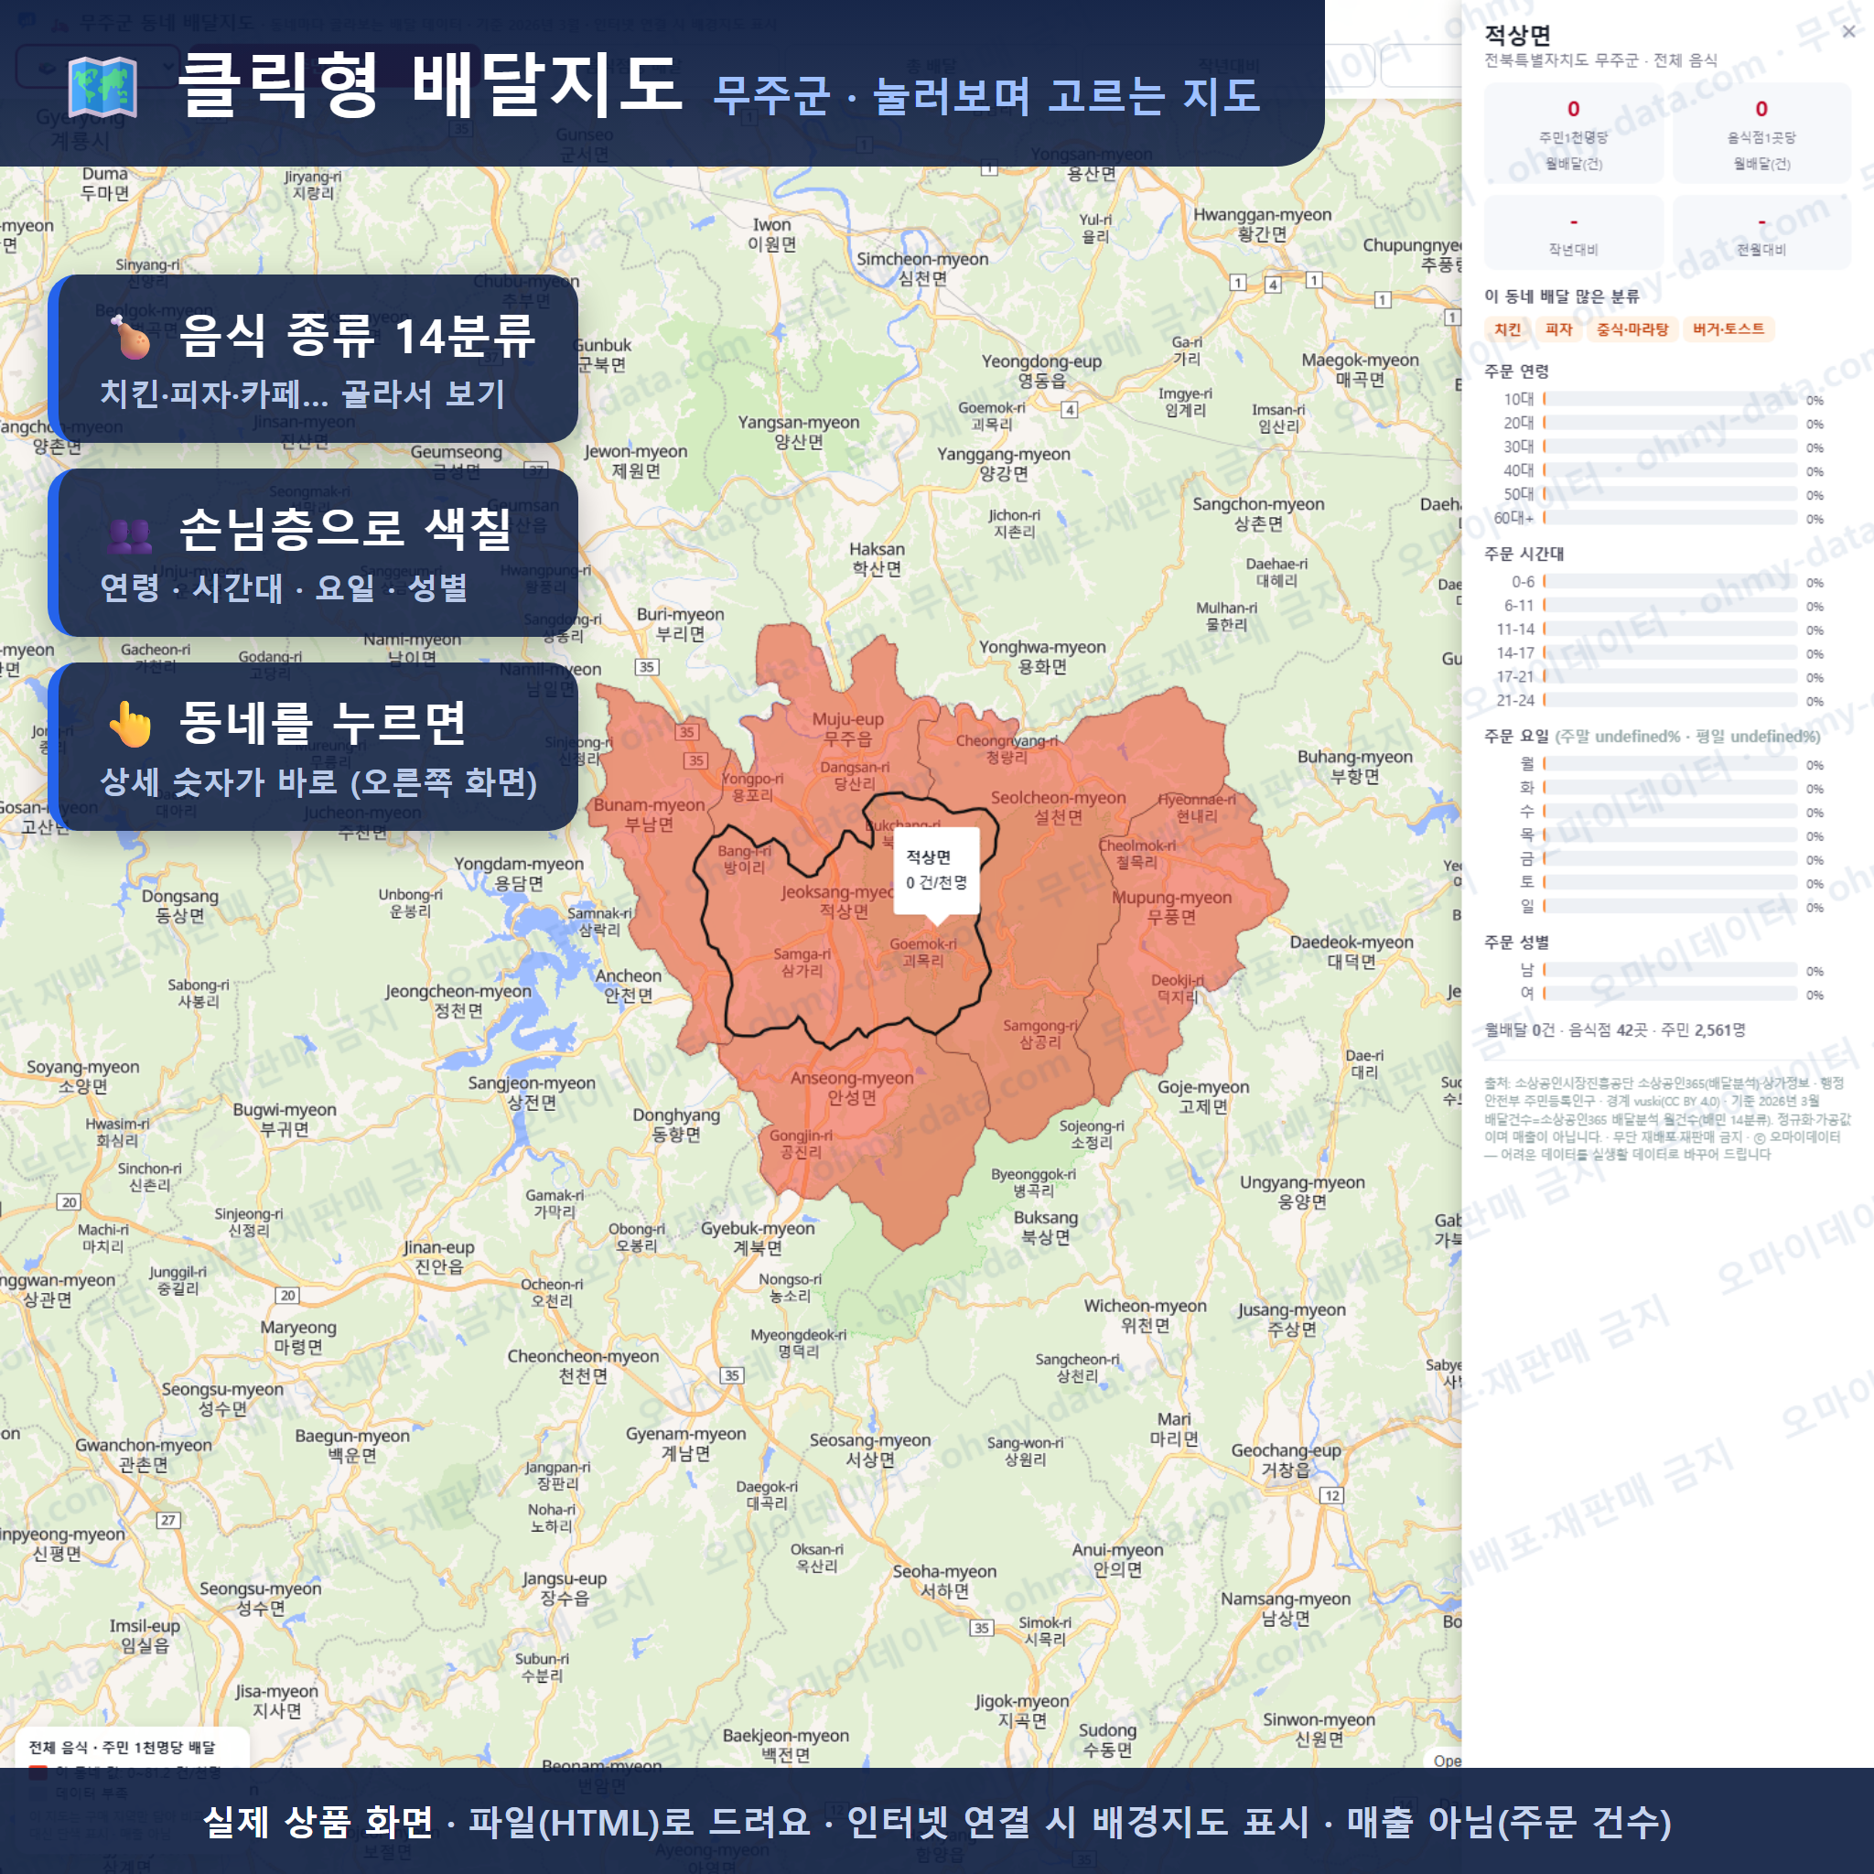Close the 적상면 detail panel
1874x1874 pixels.
click(1847, 32)
